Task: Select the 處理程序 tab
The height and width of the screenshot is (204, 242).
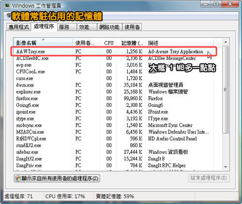Action: tap(44, 26)
